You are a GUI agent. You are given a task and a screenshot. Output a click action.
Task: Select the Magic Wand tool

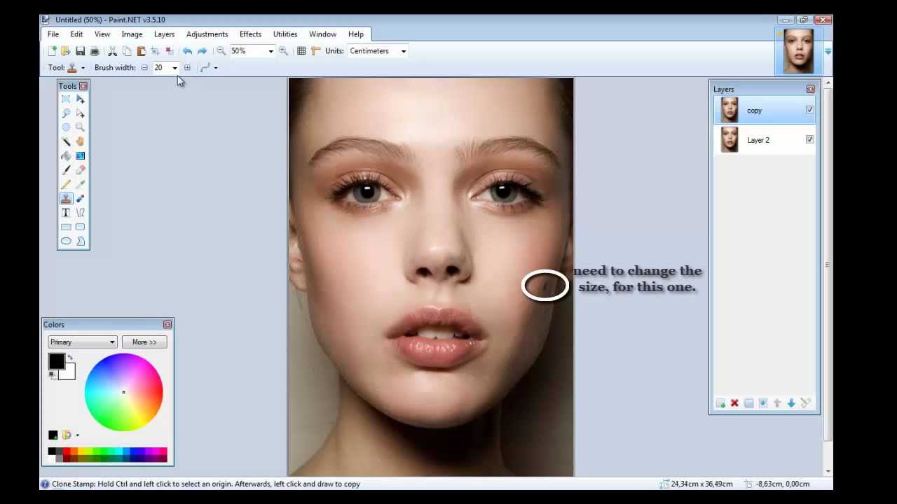coord(66,141)
